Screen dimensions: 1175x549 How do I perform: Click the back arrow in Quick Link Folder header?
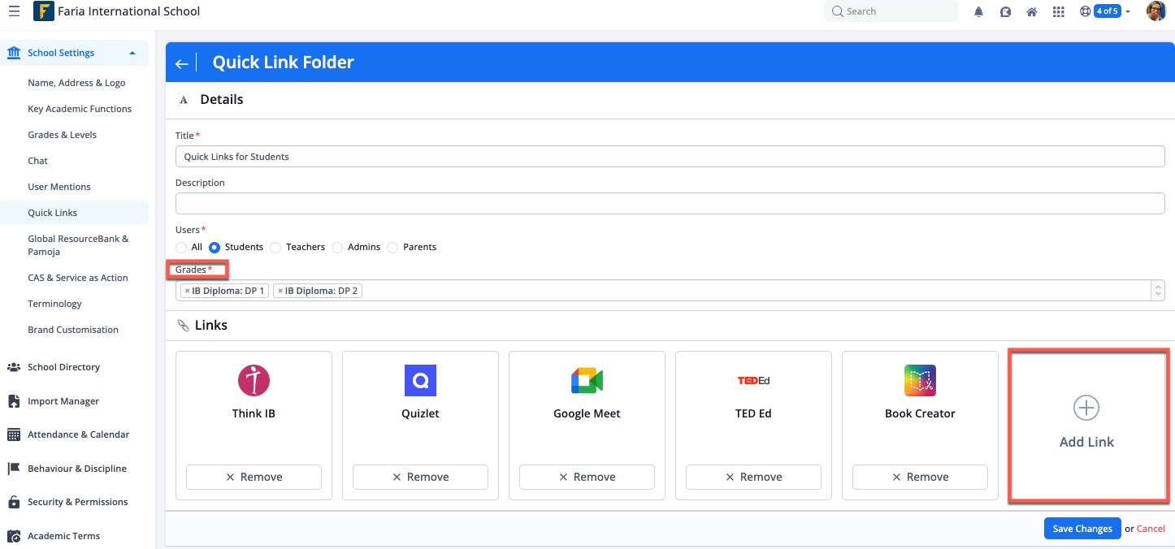pos(181,63)
